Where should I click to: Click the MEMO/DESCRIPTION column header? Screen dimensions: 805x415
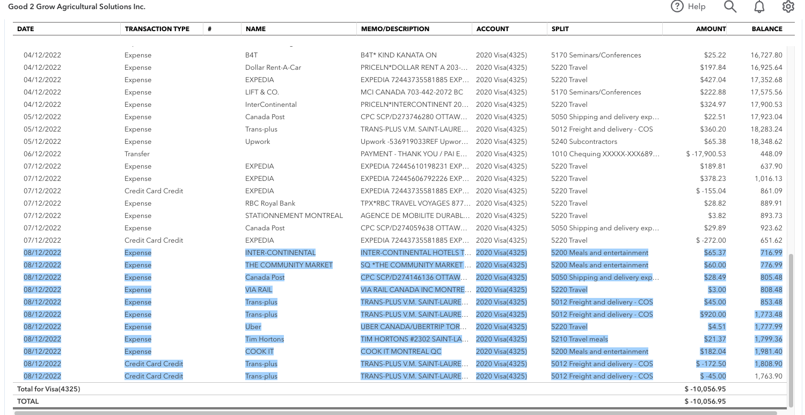(395, 29)
